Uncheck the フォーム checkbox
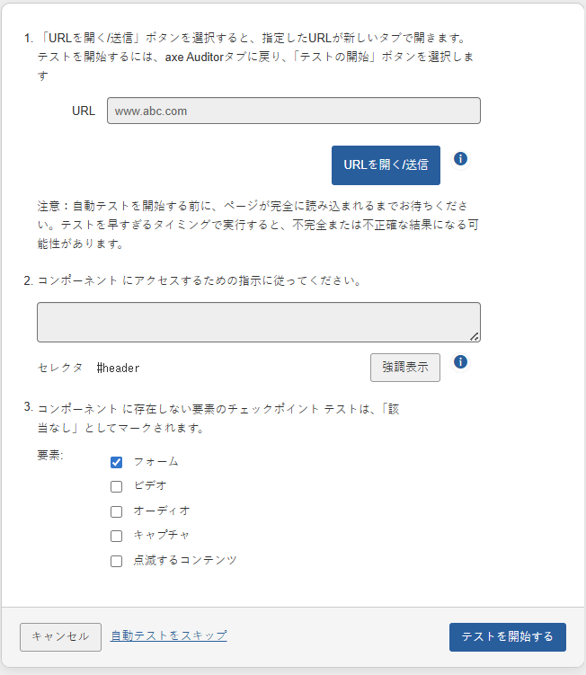586x675 pixels. 116,462
